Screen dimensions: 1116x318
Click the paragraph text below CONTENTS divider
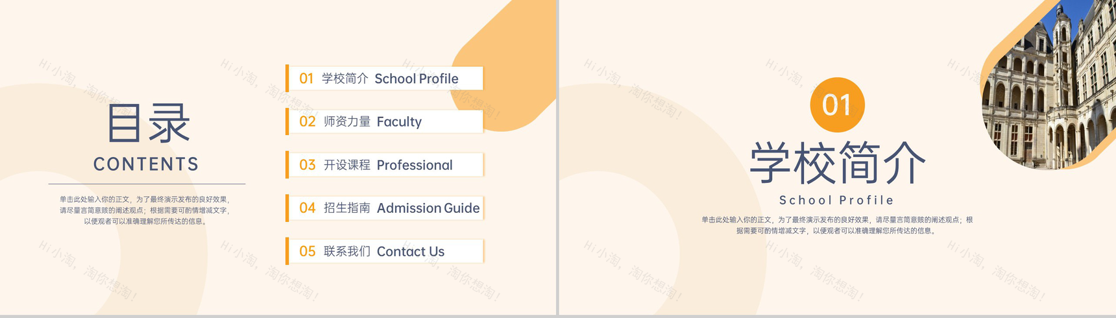tap(145, 210)
